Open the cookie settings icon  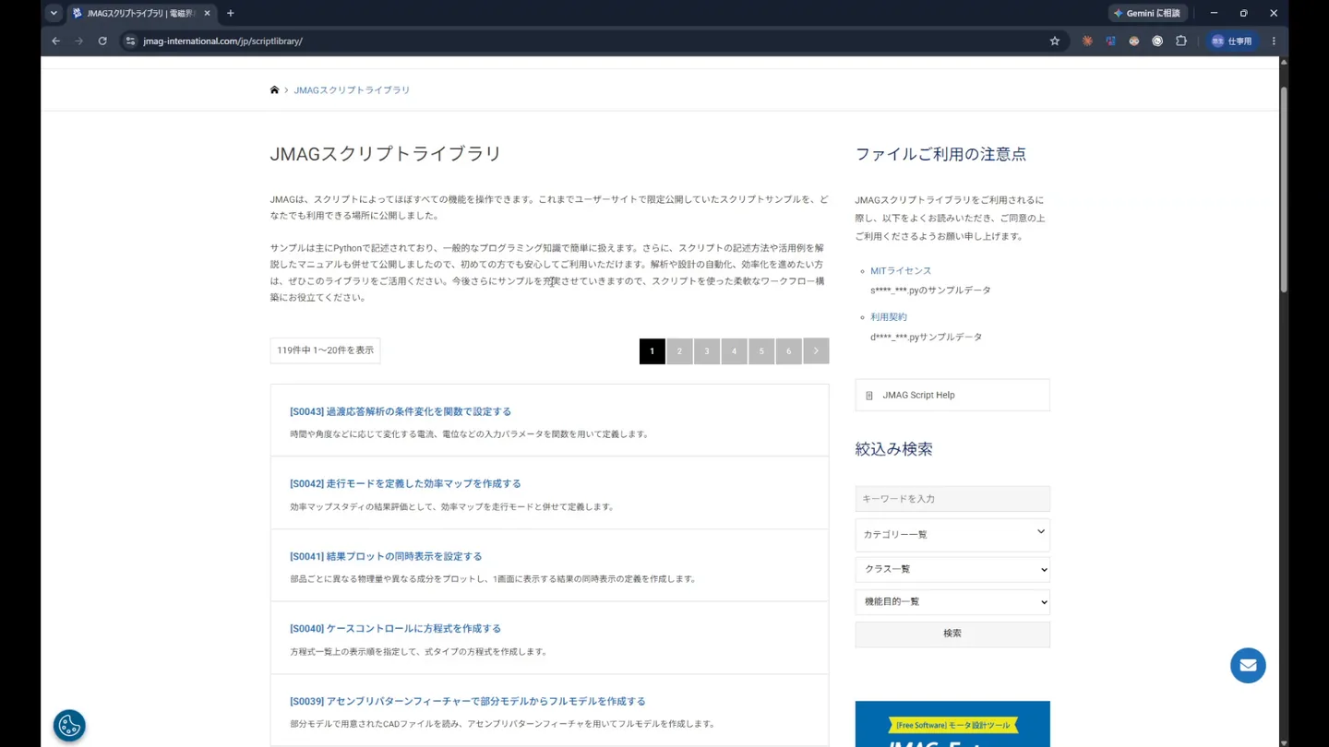tap(69, 726)
